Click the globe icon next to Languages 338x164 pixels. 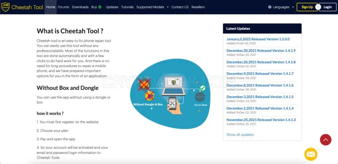[270, 7]
